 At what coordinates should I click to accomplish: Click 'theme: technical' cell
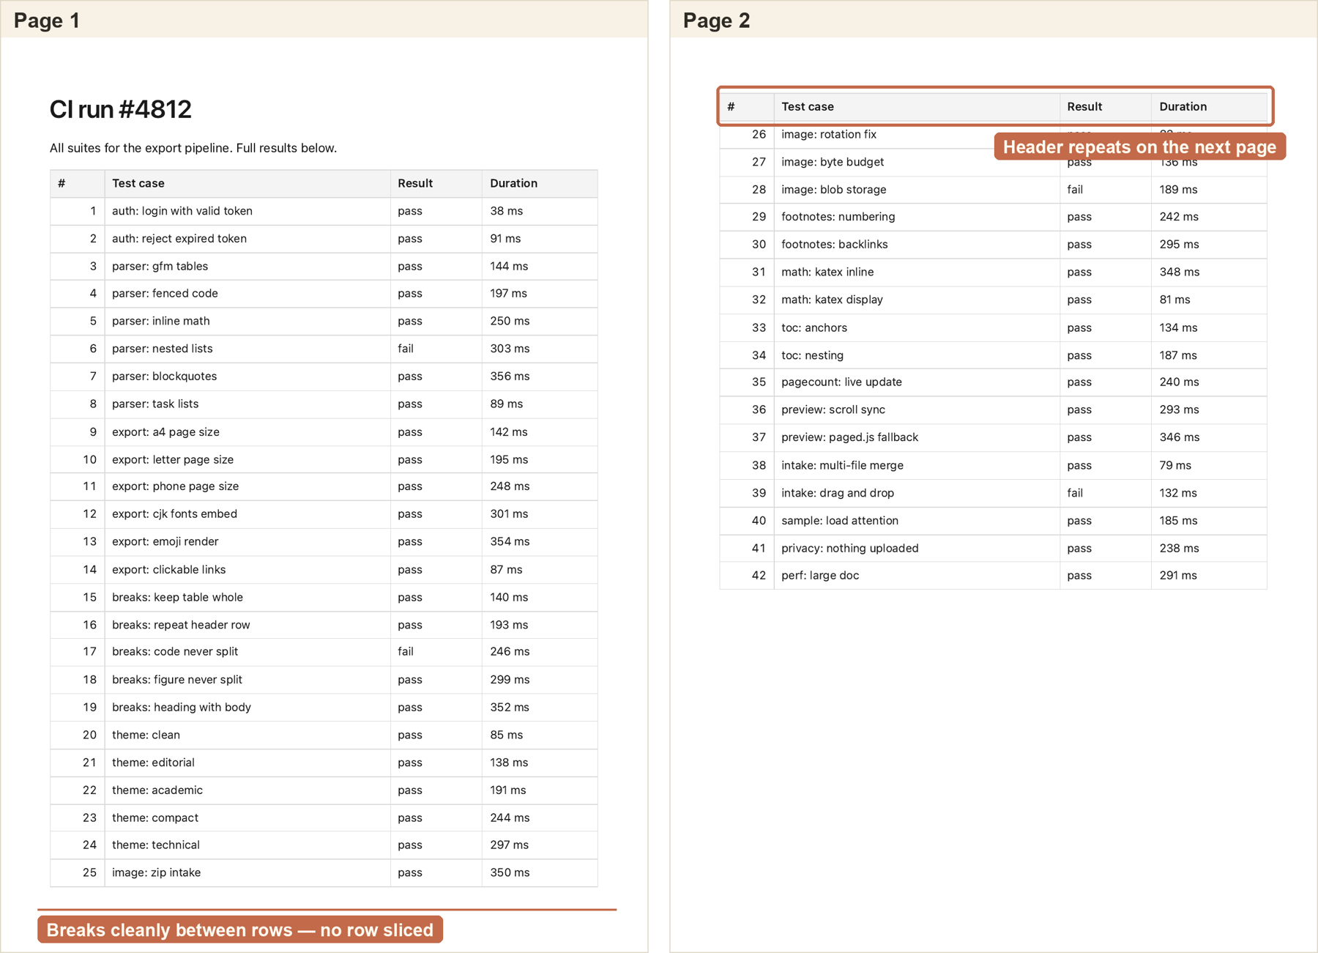[247, 845]
